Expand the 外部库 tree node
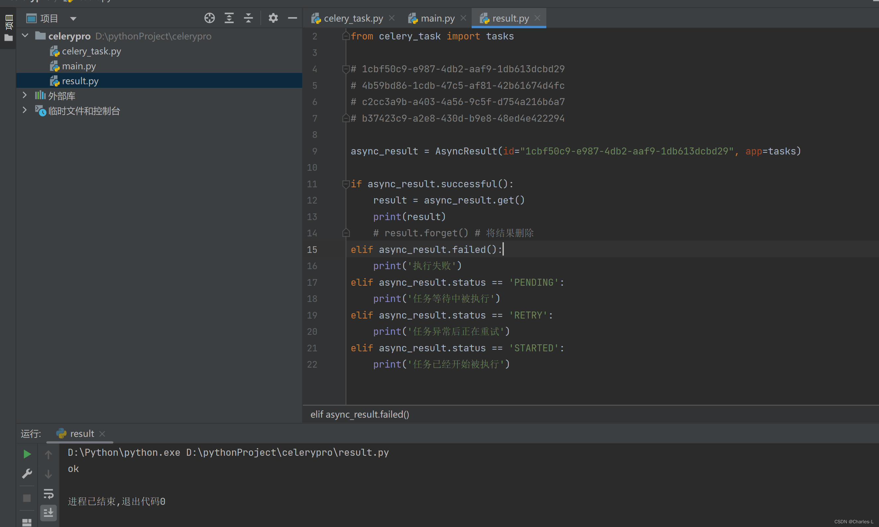This screenshot has width=879, height=527. click(x=25, y=95)
